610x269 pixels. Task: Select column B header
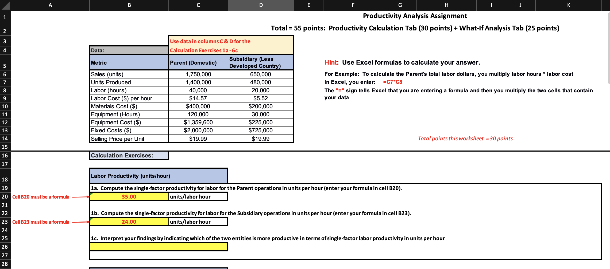[x=129, y=5]
